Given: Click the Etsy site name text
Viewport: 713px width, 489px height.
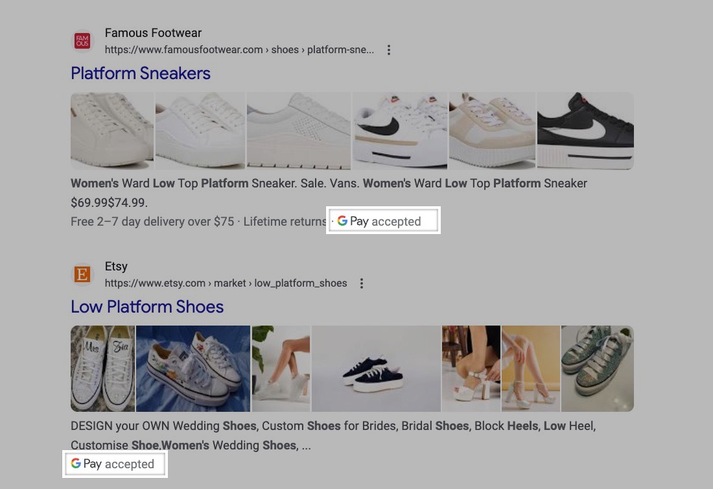Looking at the screenshot, I should point(116,267).
